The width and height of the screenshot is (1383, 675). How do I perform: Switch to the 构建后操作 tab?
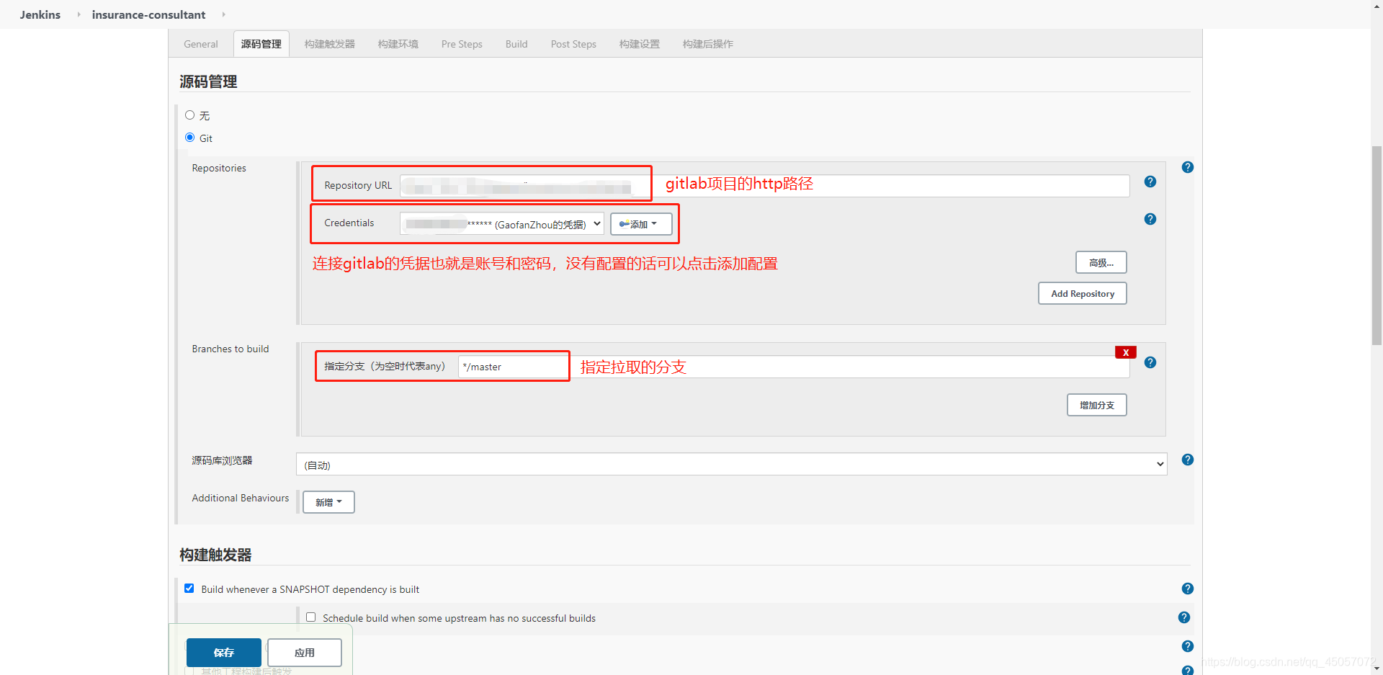tap(708, 44)
